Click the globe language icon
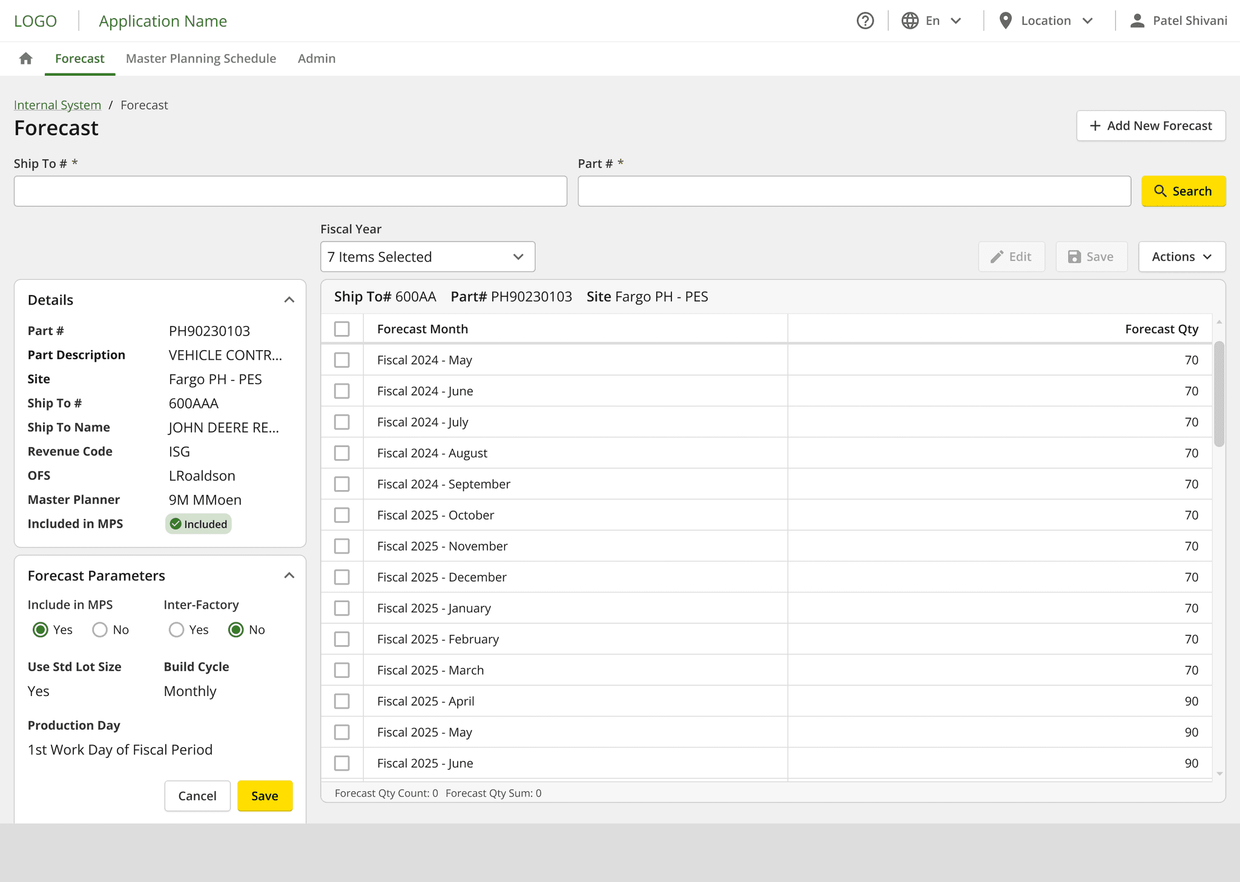 [x=910, y=21]
